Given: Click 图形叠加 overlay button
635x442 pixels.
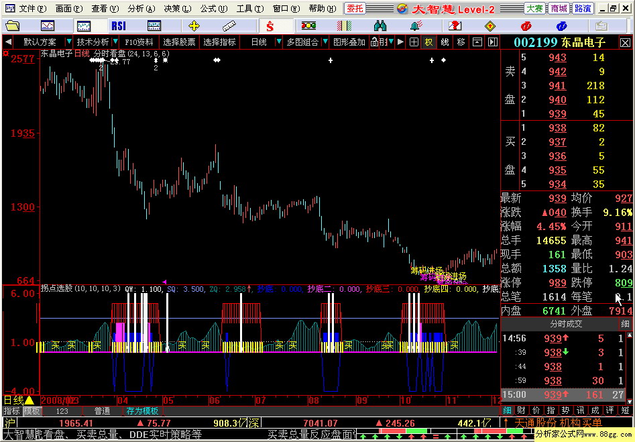Looking at the screenshot, I should click(349, 42).
